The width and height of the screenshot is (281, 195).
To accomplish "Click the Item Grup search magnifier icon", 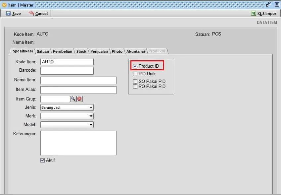I will click(x=73, y=99).
